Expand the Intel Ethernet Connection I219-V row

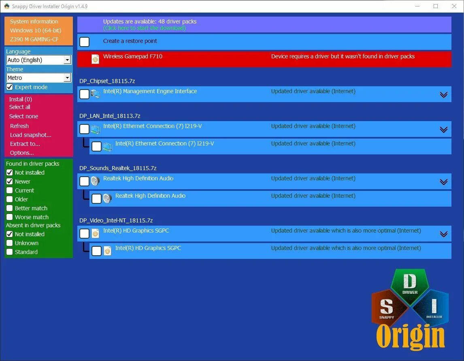tap(443, 130)
